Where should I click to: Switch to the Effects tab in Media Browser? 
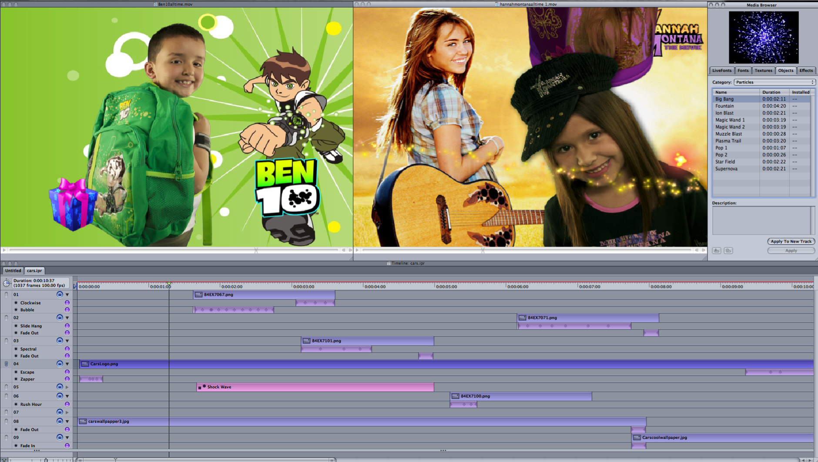806,71
